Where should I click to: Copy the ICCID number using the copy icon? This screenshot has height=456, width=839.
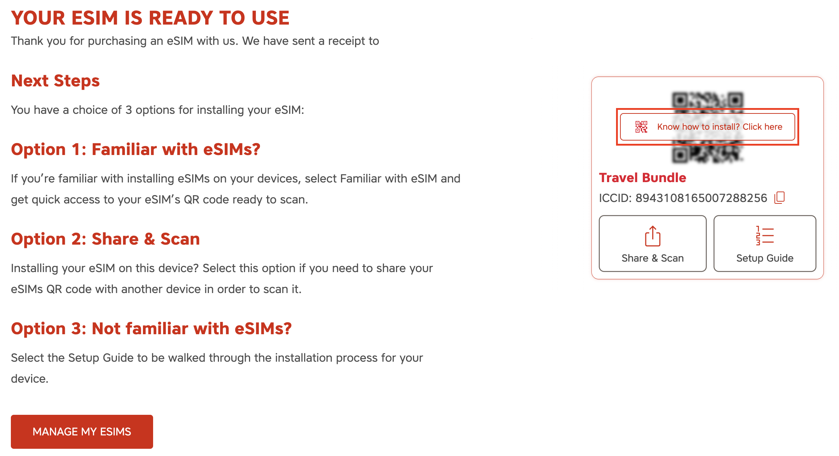point(779,198)
